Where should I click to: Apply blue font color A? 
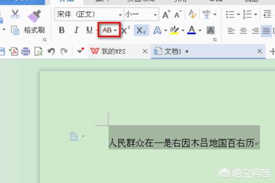[x=192, y=30]
